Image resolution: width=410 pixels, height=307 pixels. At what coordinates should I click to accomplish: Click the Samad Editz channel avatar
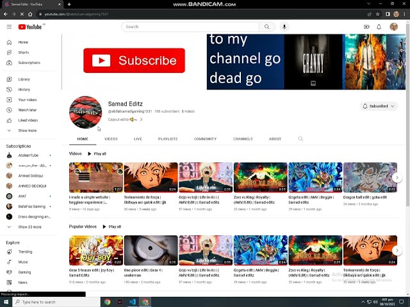click(85, 113)
